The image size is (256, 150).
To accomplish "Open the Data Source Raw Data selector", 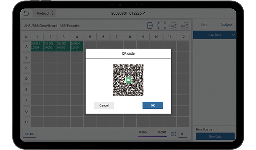I will 215,136.
